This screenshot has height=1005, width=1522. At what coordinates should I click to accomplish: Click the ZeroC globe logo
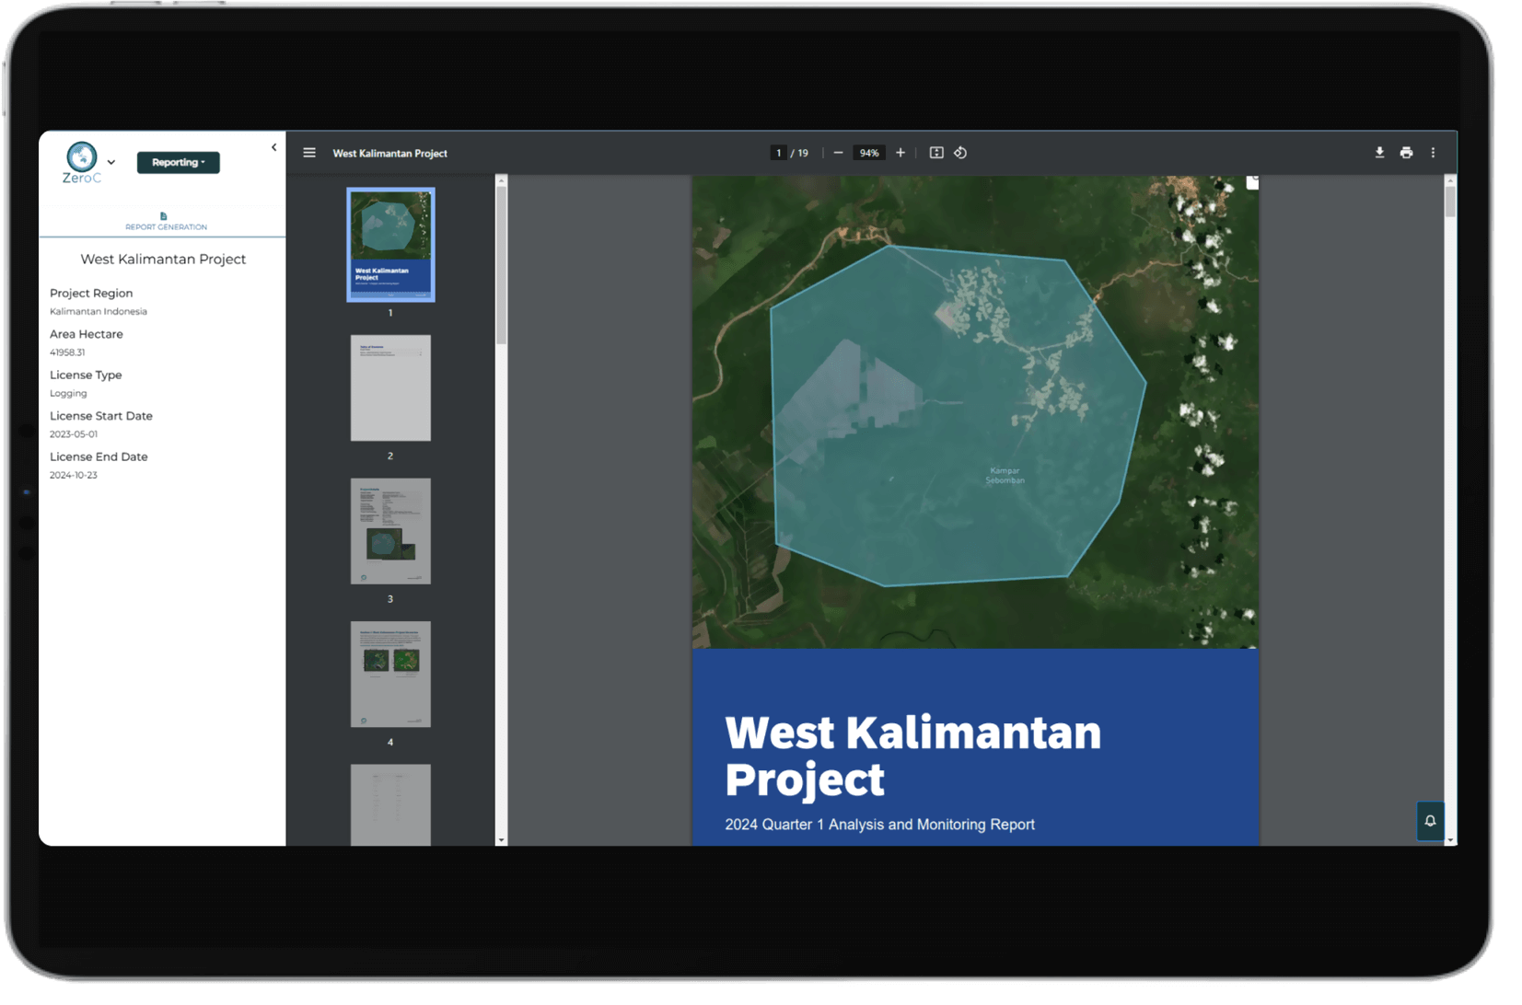[x=82, y=156]
